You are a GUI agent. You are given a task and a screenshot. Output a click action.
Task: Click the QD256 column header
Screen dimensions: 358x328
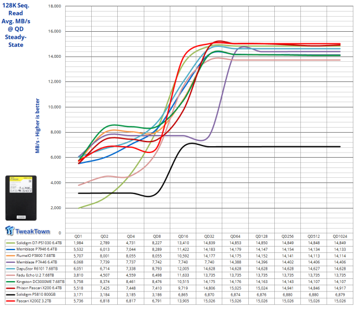pyautogui.click(x=288, y=236)
